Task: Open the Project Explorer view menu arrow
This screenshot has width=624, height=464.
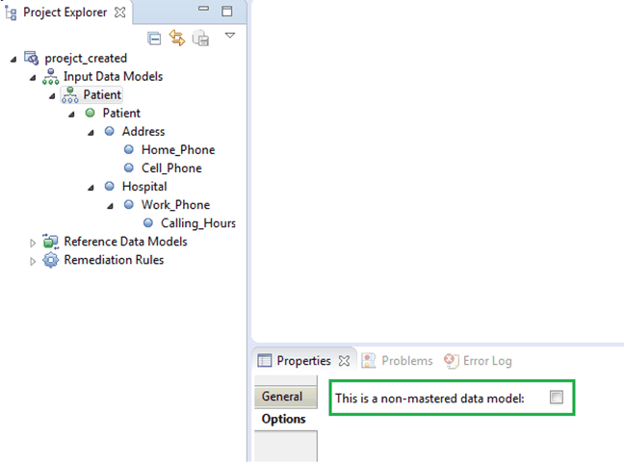Action: (x=230, y=36)
